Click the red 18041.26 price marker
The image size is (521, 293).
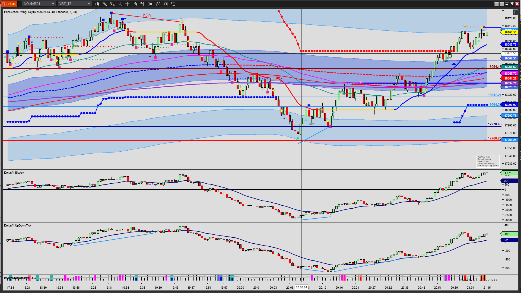click(509, 78)
